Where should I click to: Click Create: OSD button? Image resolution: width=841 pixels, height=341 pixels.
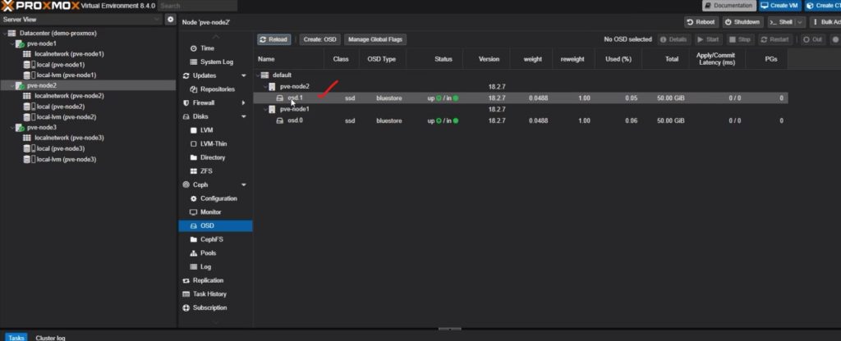319,39
